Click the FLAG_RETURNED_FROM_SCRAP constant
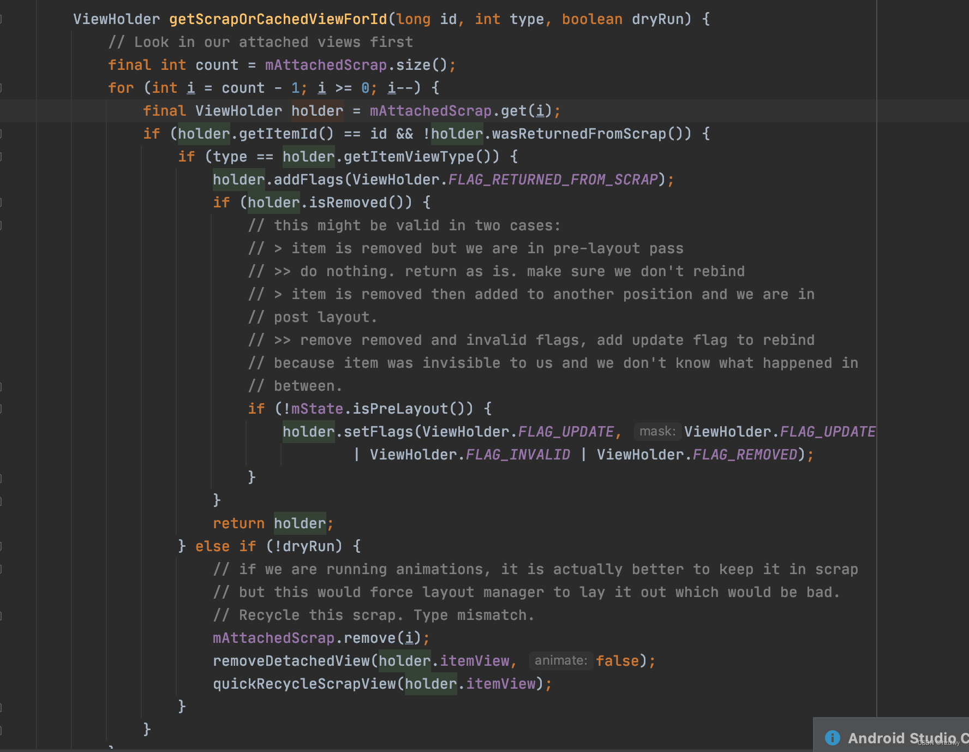The height and width of the screenshot is (752, 969). pos(553,180)
